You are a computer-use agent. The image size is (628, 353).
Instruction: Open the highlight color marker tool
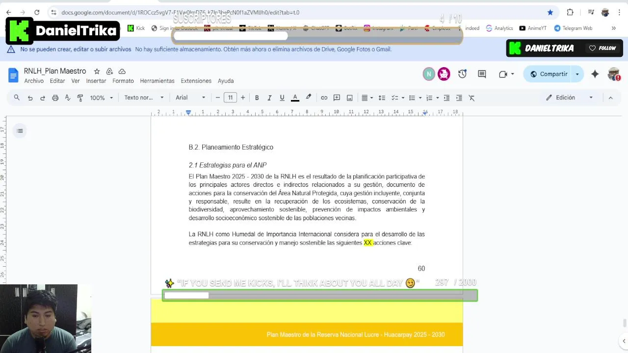click(309, 98)
